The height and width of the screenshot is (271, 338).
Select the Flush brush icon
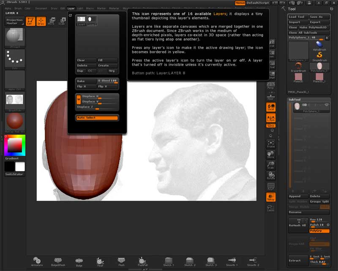tap(121, 262)
